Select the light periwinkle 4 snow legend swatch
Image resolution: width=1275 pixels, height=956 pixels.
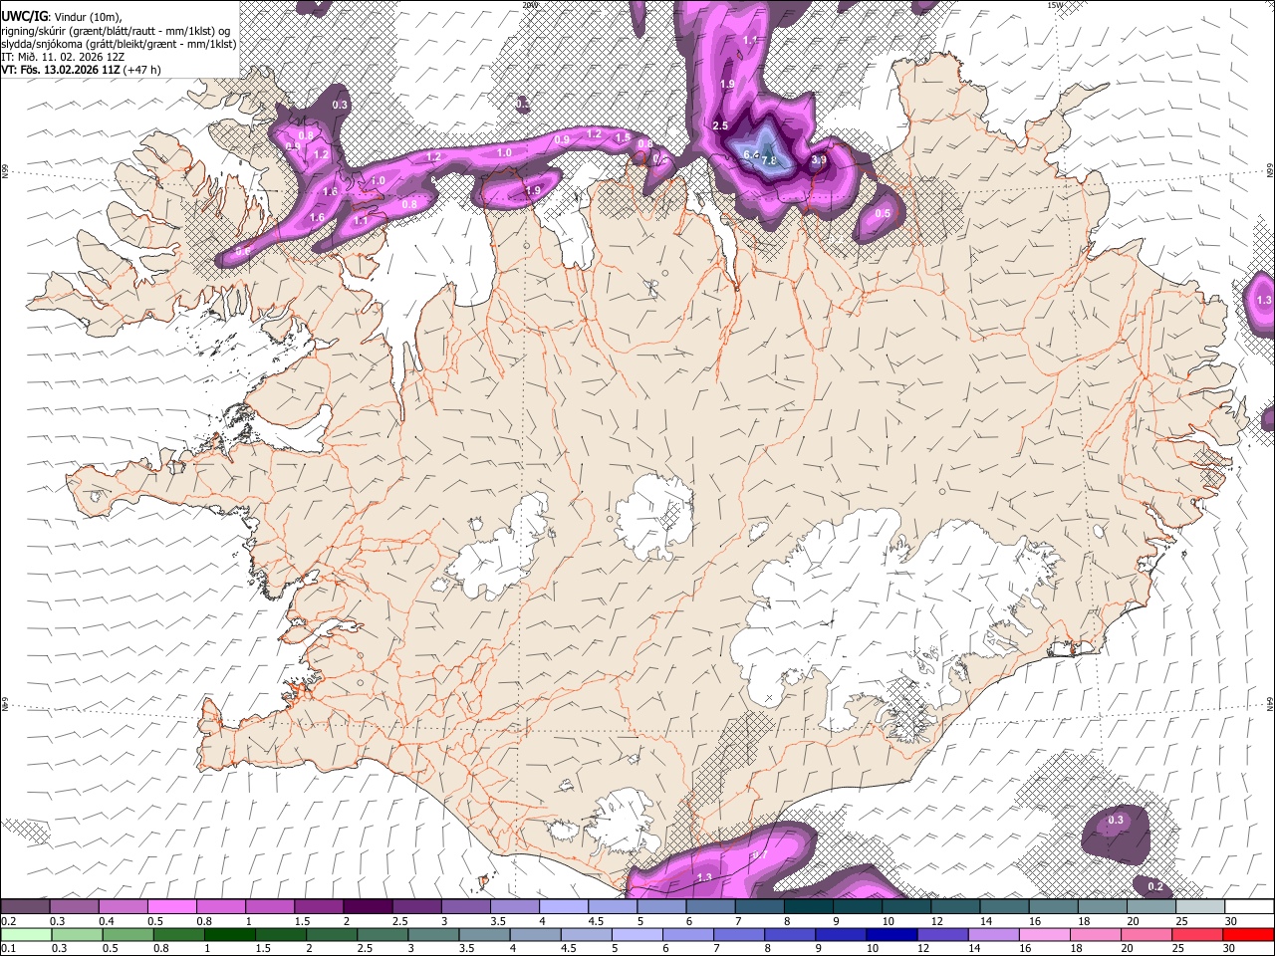(564, 907)
